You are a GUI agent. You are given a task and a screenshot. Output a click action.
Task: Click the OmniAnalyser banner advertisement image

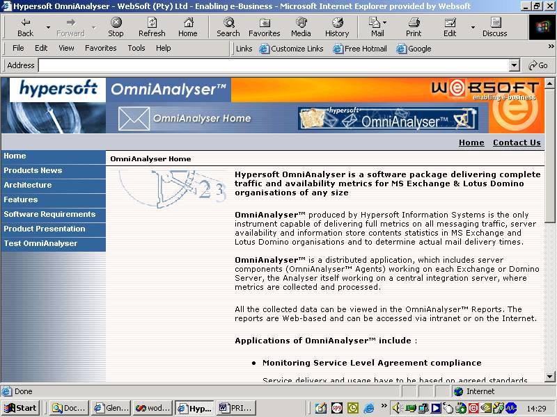pos(388,118)
